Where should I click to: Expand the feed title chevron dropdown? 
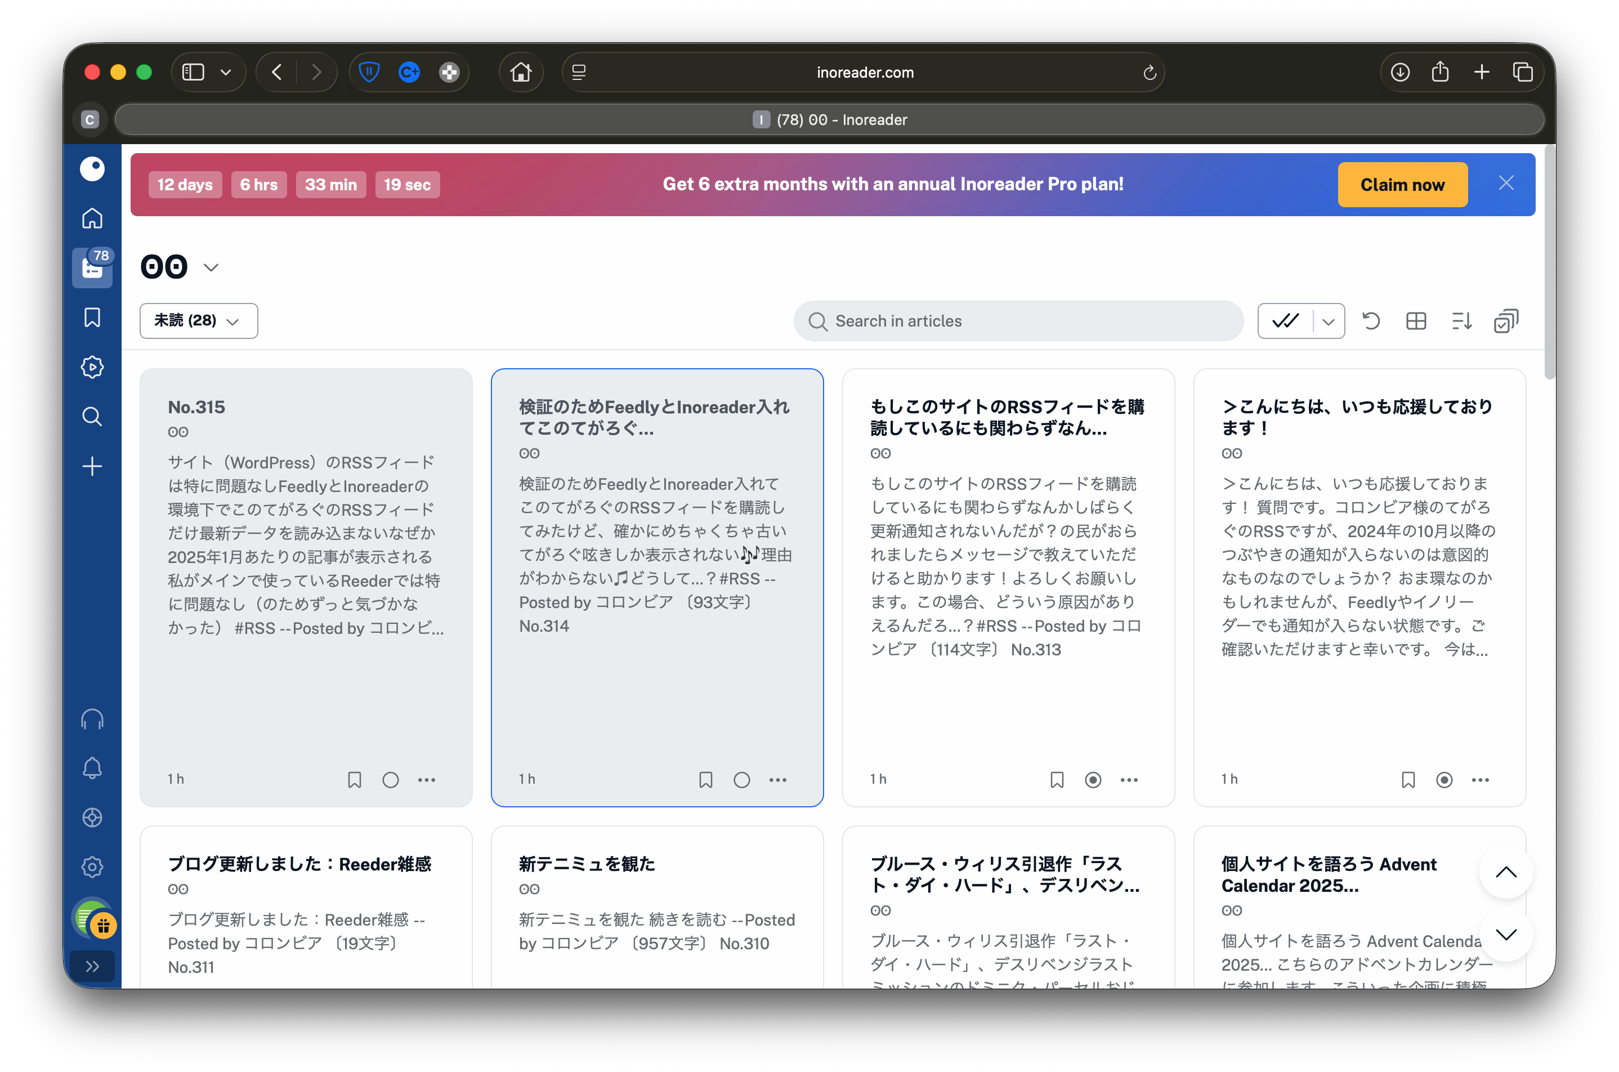211,267
